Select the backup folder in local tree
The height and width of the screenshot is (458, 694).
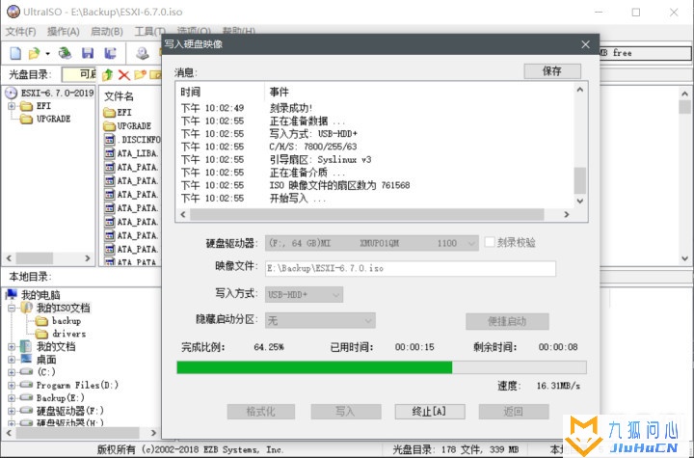(67, 321)
